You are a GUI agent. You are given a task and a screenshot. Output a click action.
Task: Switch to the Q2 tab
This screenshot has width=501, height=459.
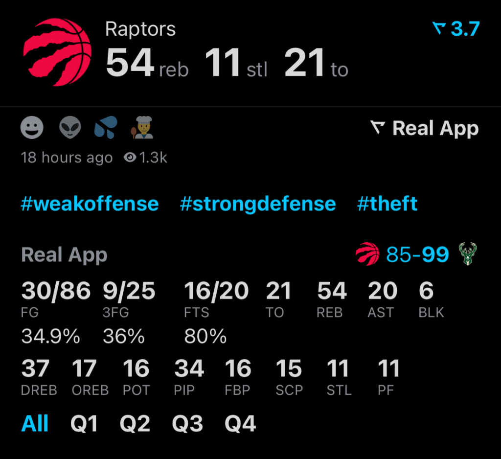[135, 423]
